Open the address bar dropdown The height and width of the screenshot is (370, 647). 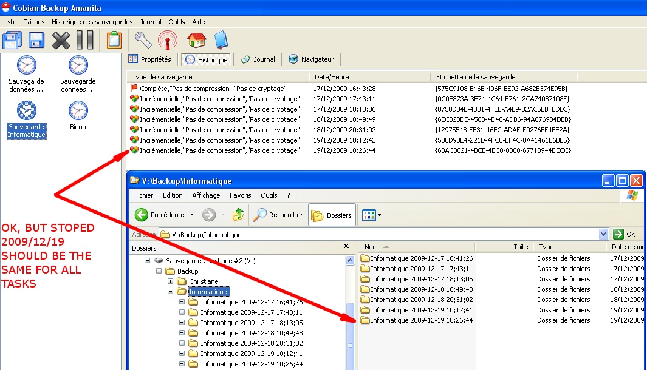pyautogui.click(x=603, y=235)
